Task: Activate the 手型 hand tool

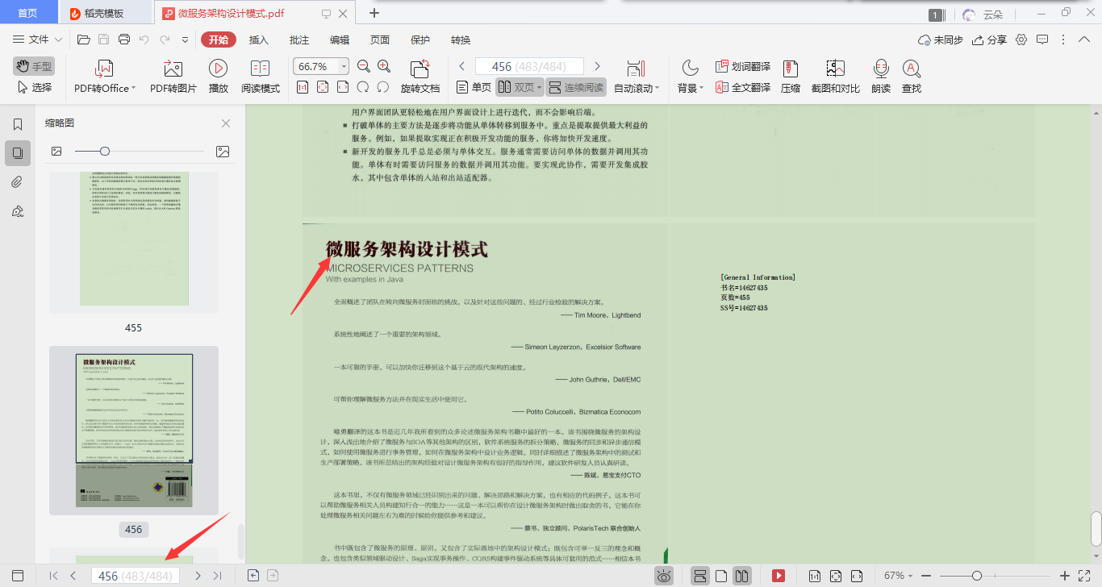Action: click(x=33, y=66)
